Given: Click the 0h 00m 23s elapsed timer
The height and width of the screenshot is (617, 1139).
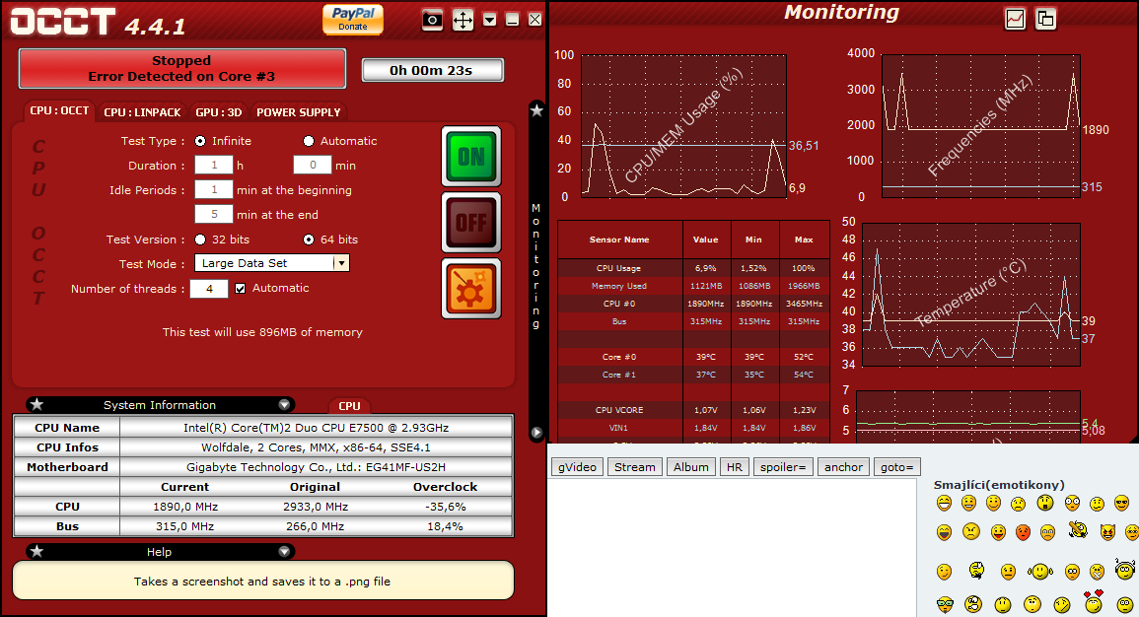Looking at the screenshot, I should tap(432, 70).
